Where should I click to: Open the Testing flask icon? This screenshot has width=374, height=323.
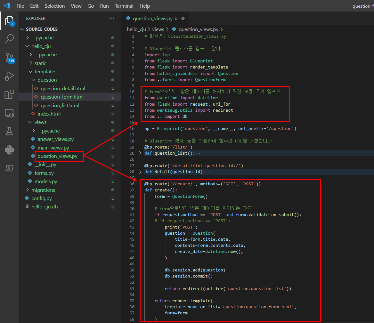tap(9, 131)
